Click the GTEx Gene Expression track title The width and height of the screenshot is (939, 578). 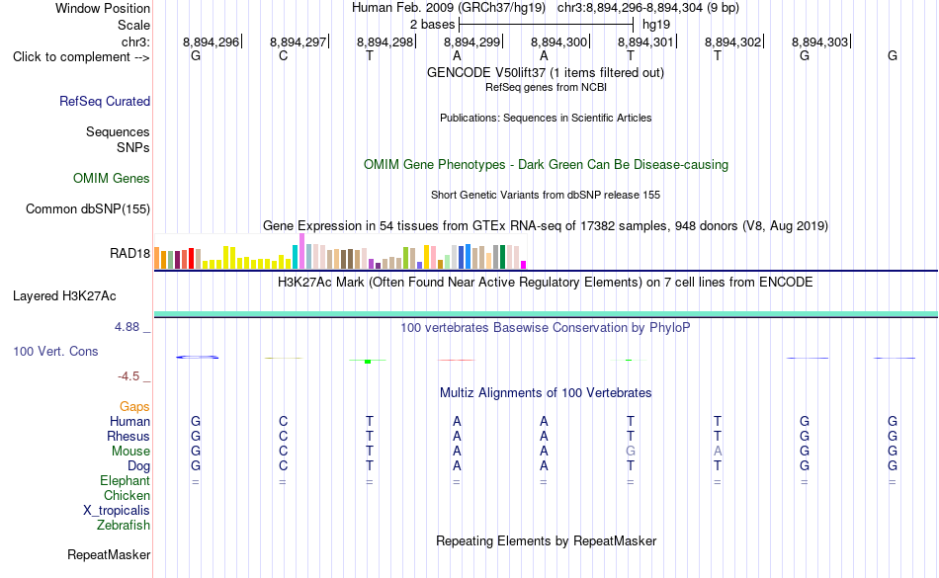546,225
